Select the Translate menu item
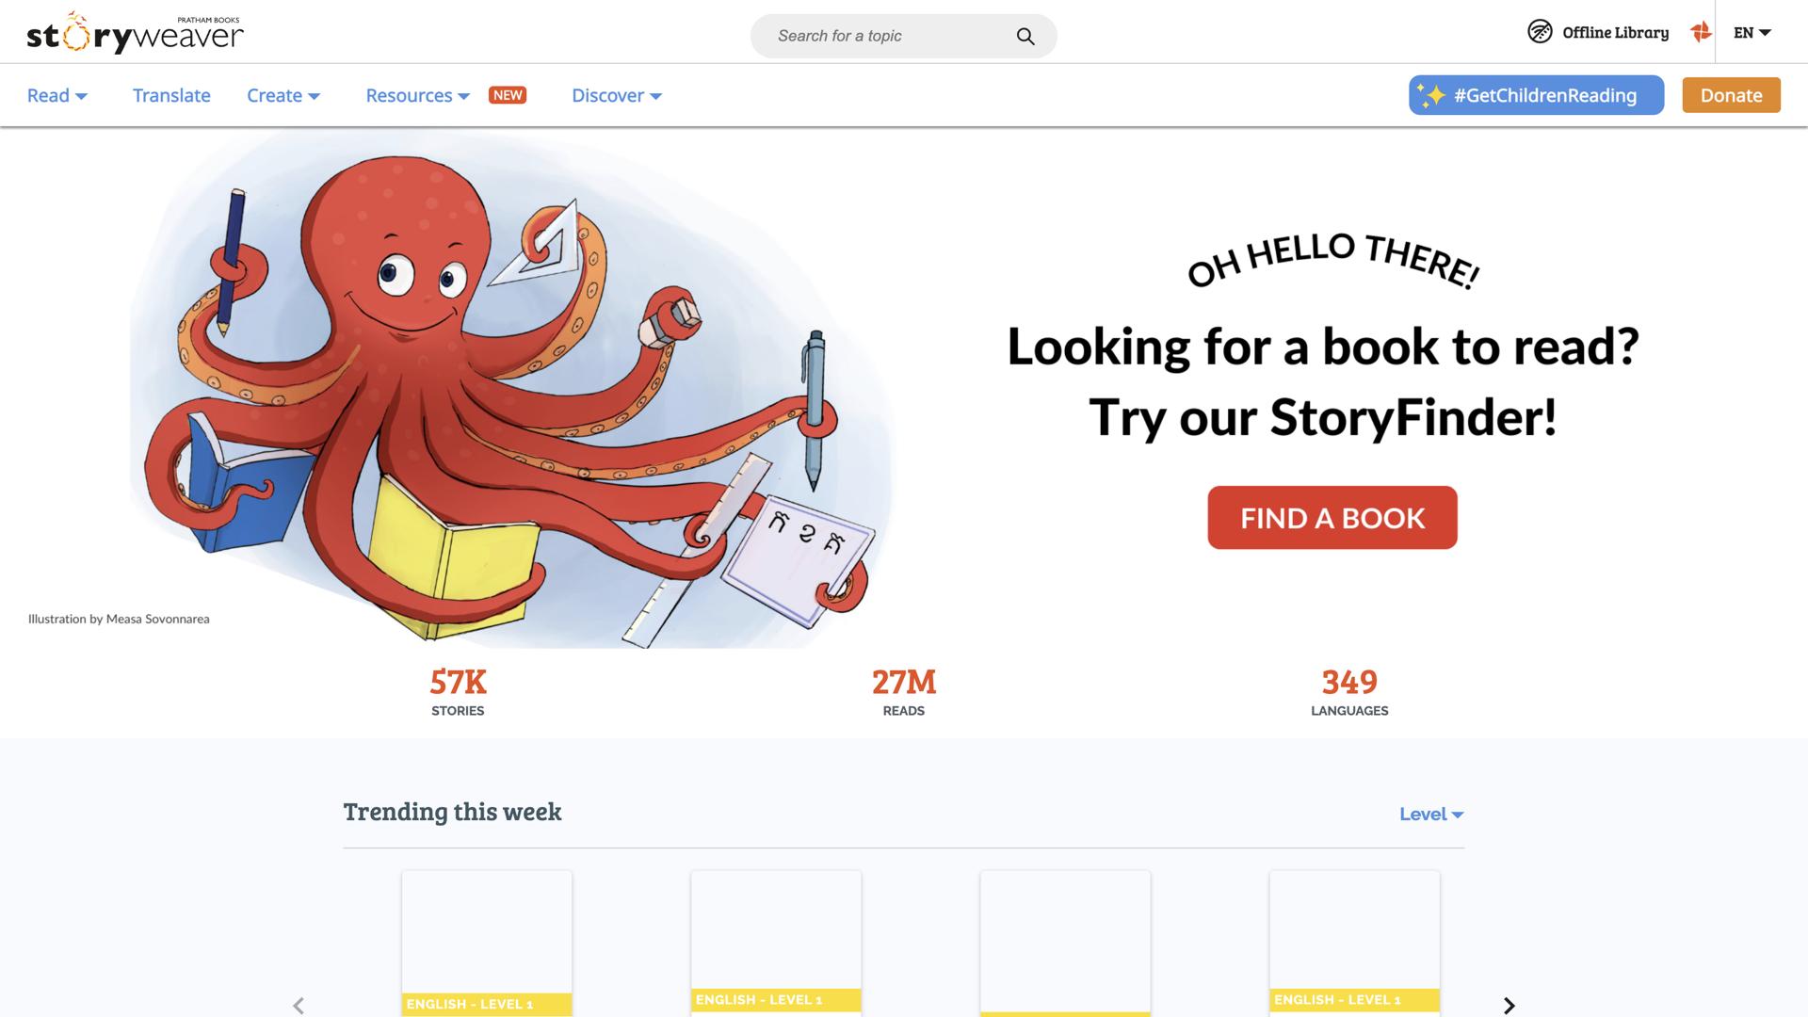The width and height of the screenshot is (1808, 1017). 171,95
